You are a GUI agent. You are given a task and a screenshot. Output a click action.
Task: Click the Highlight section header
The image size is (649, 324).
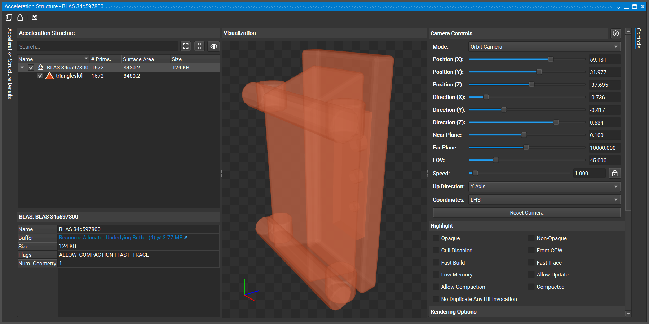[x=526, y=225]
